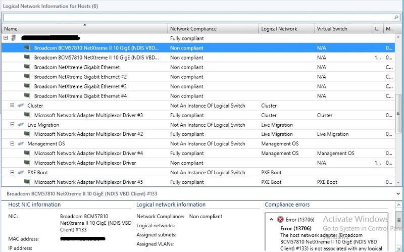Viewport: 404px width, 252px height.
Task: Select the Cluster group row name
Action: point(35,106)
